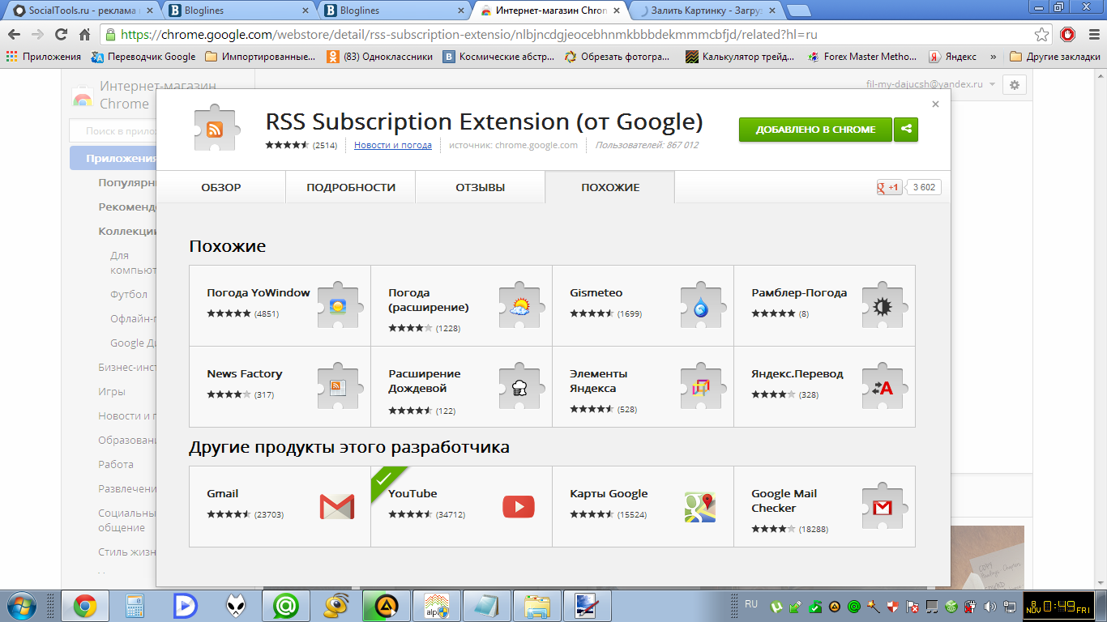The height and width of the screenshot is (622, 1107).
Task: Open the Другие закладки folder
Action: (x=1055, y=57)
